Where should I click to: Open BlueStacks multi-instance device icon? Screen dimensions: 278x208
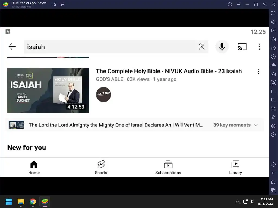(273, 100)
